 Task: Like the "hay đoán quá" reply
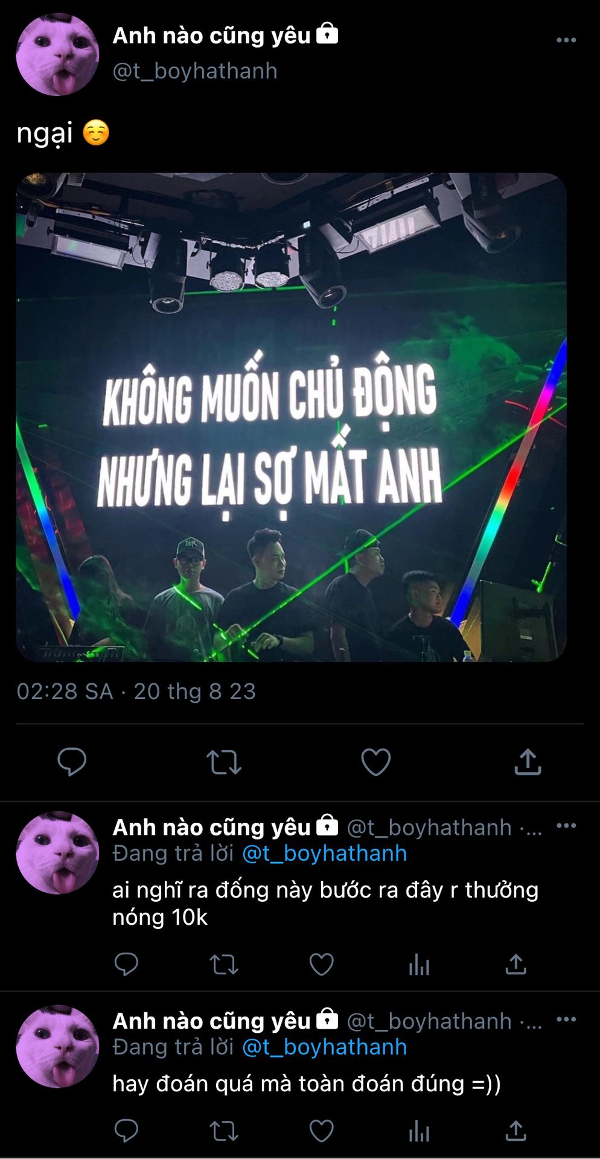tap(322, 1131)
